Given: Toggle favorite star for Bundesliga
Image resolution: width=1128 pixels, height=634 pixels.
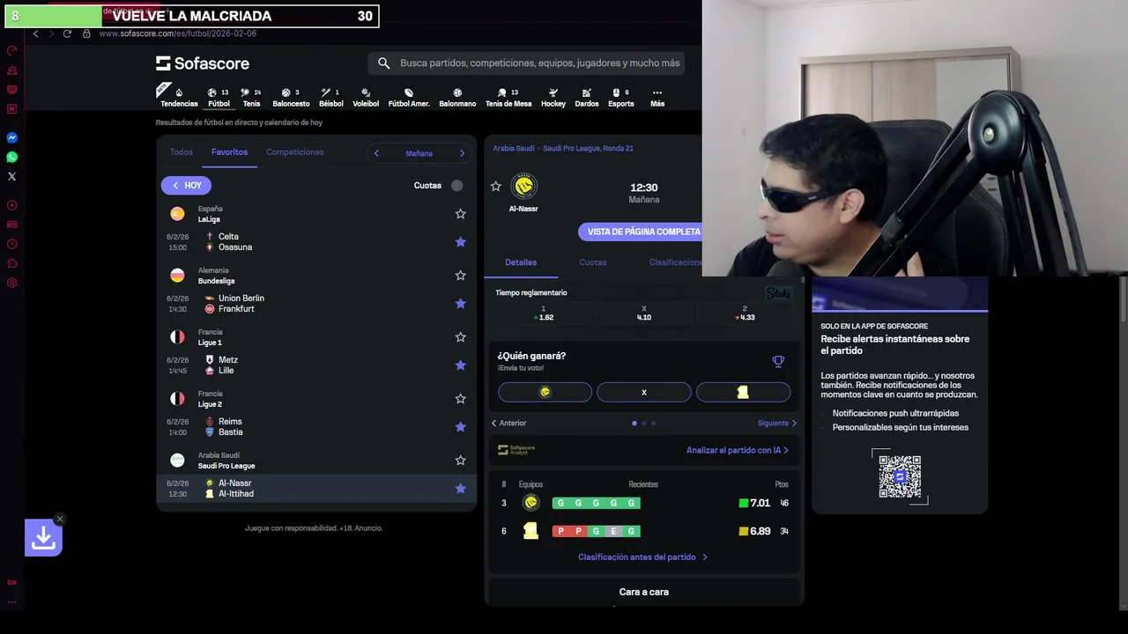Looking at the screenshot, I should pos(460,276).
